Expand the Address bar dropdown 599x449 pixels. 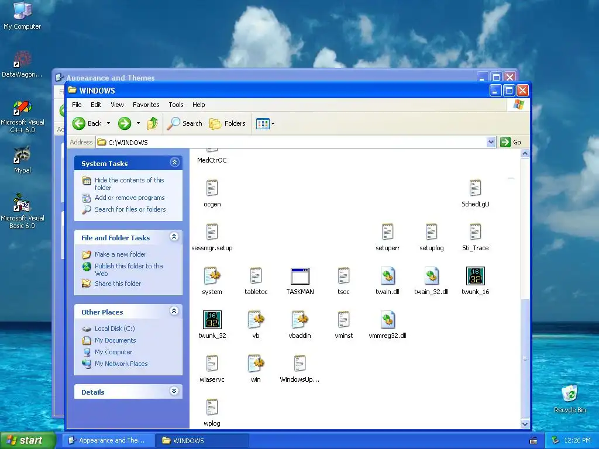point(491,142)
